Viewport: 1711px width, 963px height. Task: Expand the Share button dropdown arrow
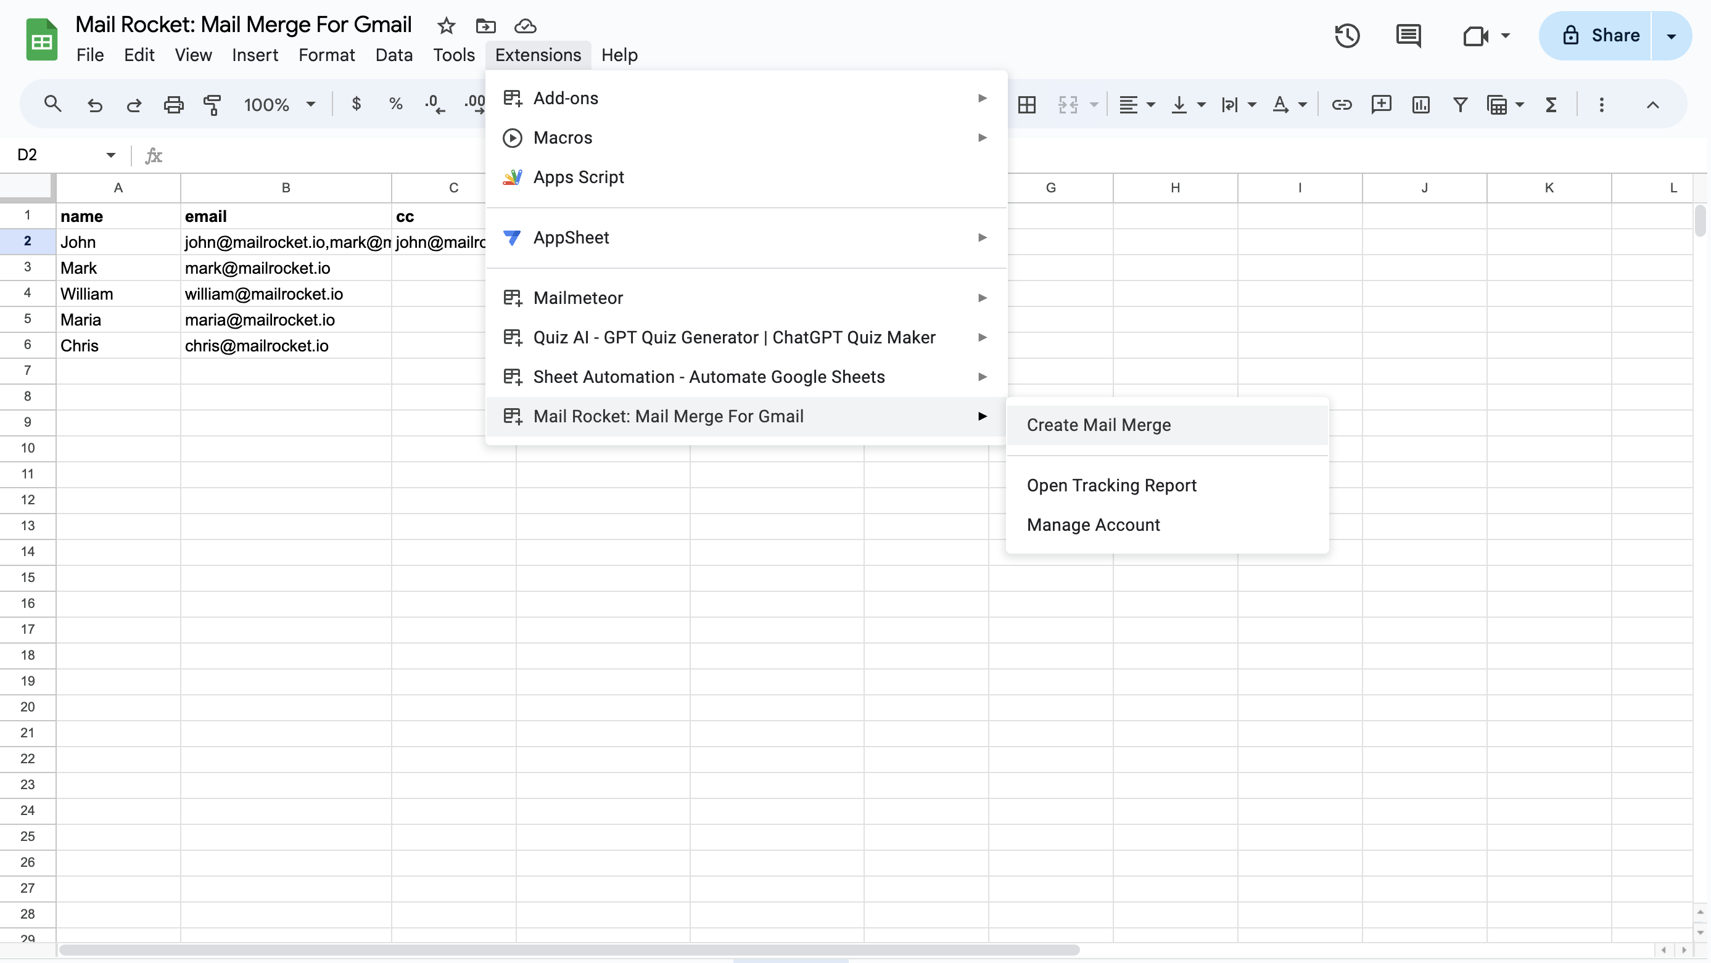point(1671,35)
